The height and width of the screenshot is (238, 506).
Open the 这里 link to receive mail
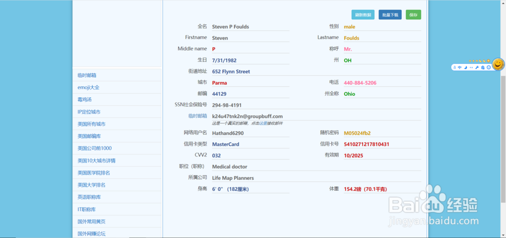[x=264, y=124]
